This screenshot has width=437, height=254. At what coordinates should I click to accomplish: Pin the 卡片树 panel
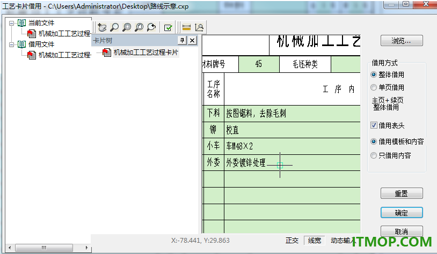(182, 41)
